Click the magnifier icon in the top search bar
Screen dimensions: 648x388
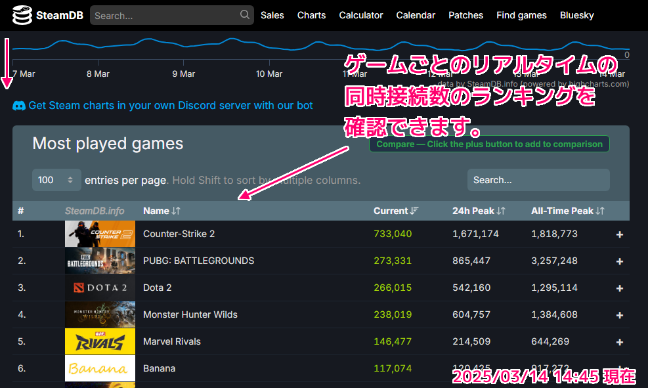click(245, 15)
